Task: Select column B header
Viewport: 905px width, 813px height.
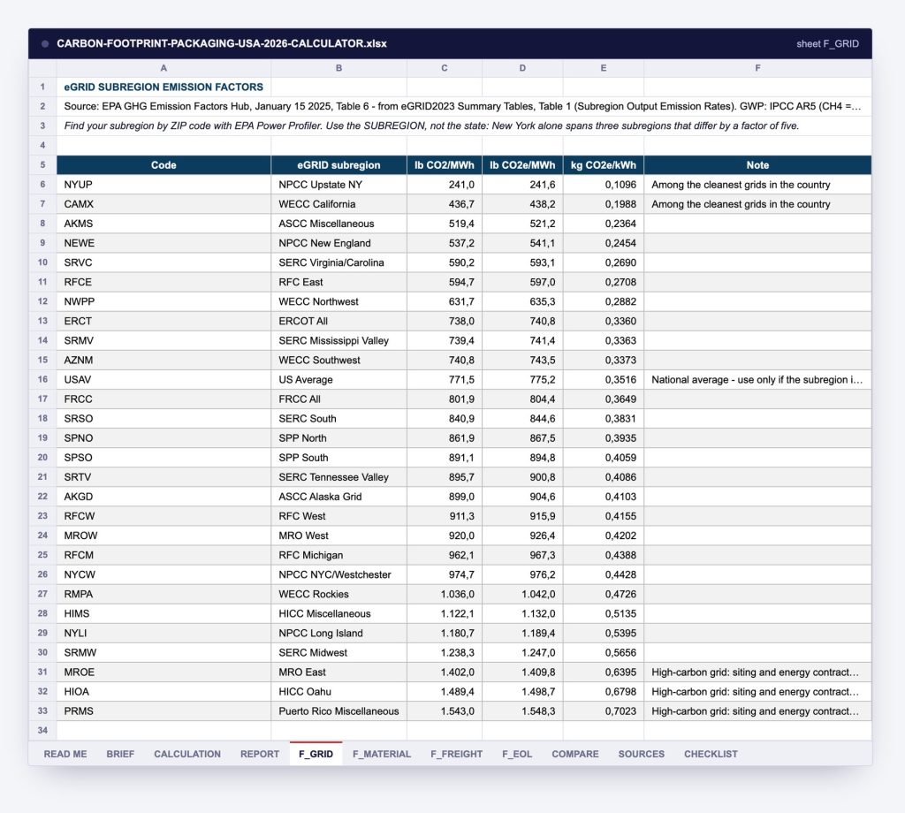Action: (338, 68)
